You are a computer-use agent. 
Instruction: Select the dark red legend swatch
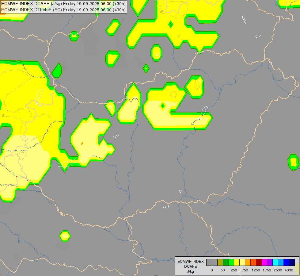(259, 262)
